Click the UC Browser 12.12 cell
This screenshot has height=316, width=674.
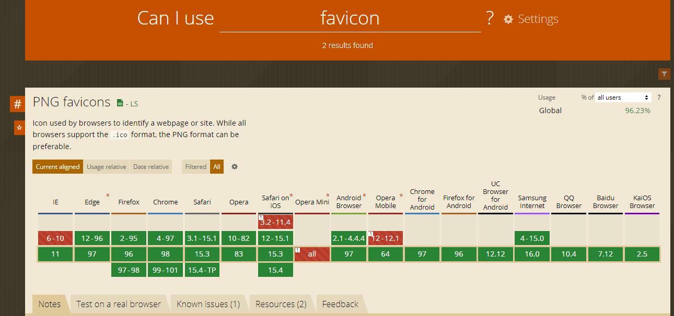click(x=495, y=254)
